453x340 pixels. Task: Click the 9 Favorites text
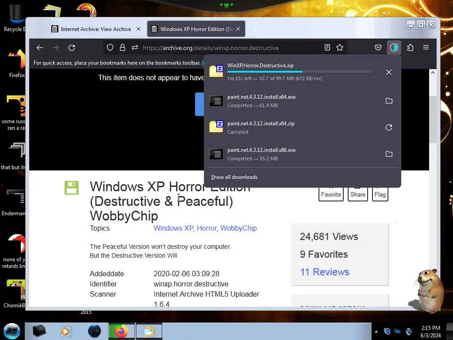coord(323,254)
